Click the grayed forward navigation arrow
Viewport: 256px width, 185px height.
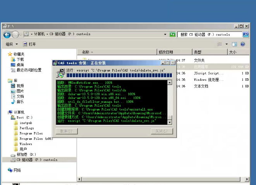click(x=15, y=34)
